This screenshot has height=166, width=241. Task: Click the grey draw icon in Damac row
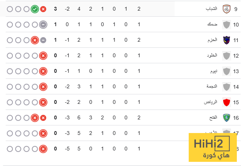pyautogui.click(x=43, y=25)
